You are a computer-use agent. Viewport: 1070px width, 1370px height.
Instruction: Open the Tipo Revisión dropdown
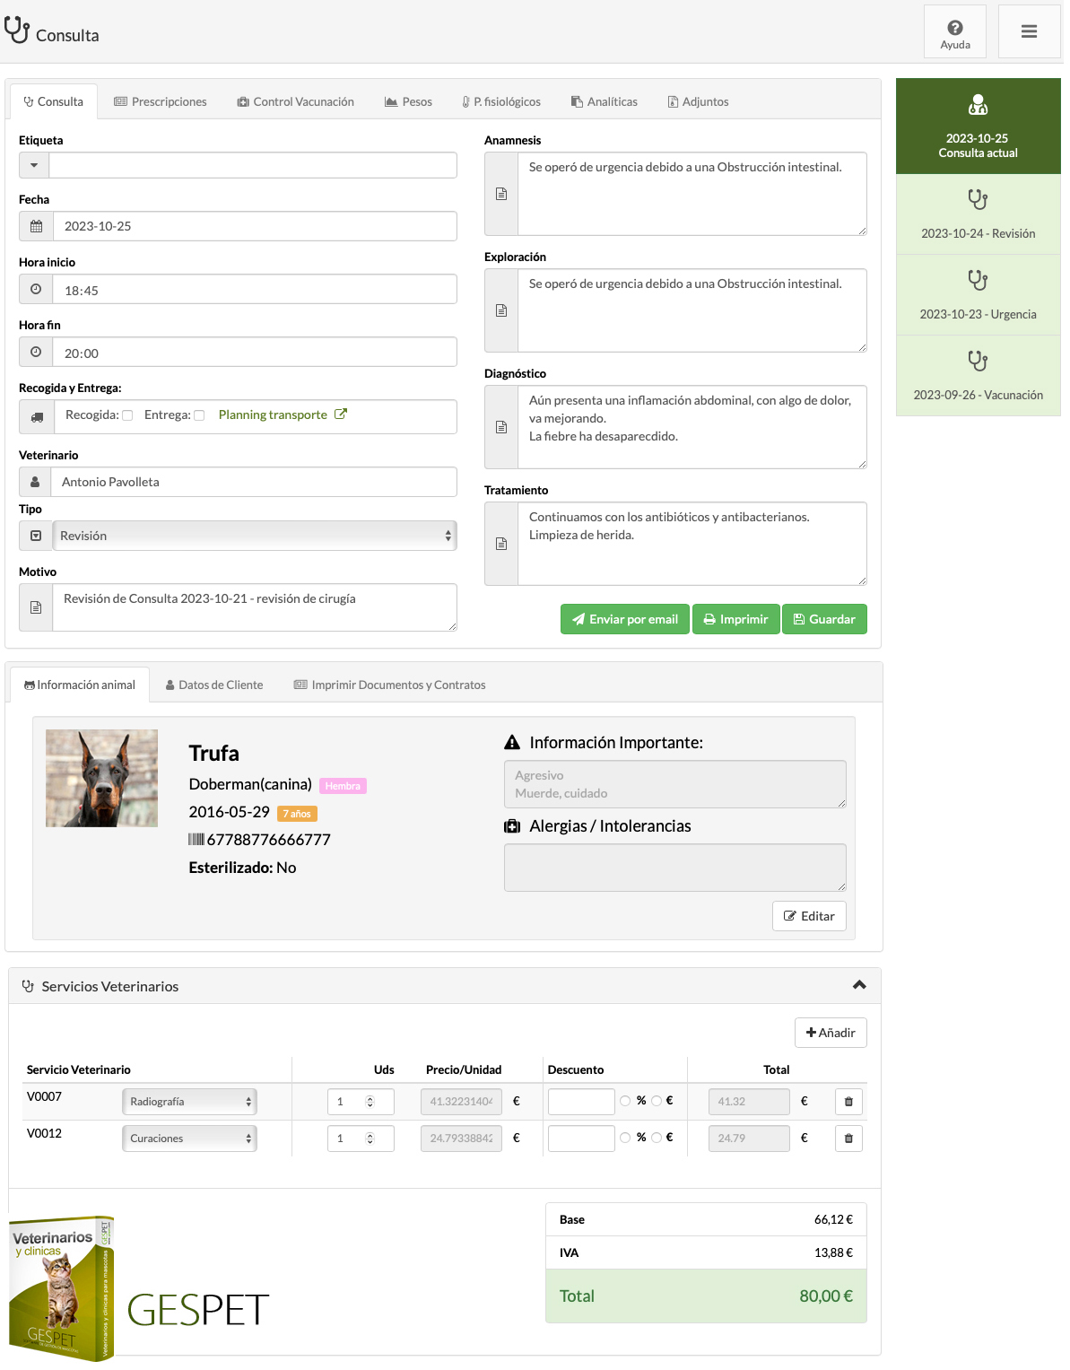pos(255,536)
